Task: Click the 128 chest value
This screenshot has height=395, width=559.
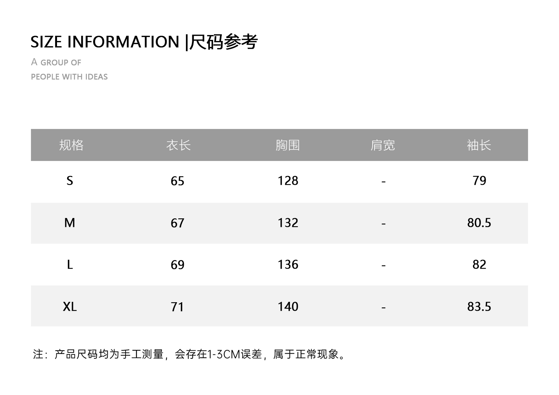Action: click(288, 181)
